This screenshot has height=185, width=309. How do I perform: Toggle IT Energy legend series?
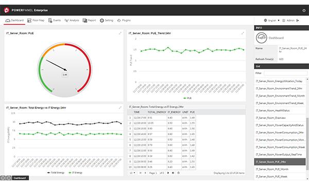coord(75,173)
